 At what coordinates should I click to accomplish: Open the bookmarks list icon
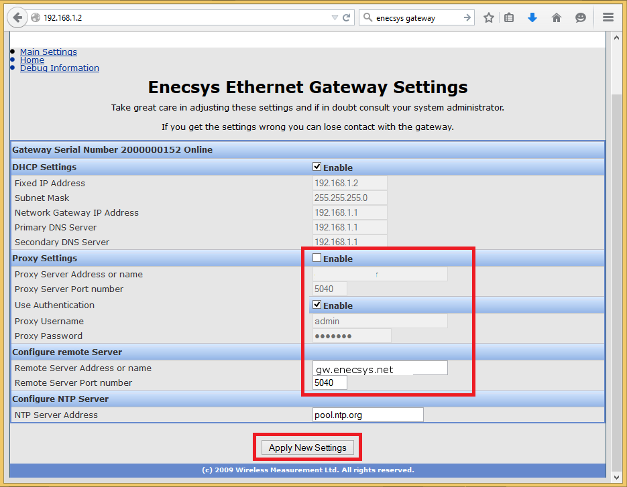[508, 17]
